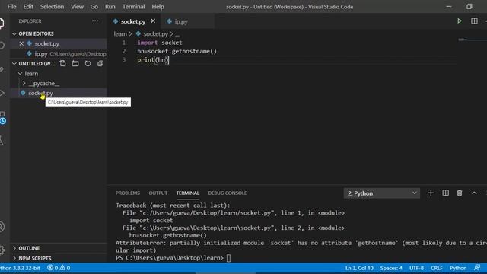Refresh the explorer tree

pos(88,63)
